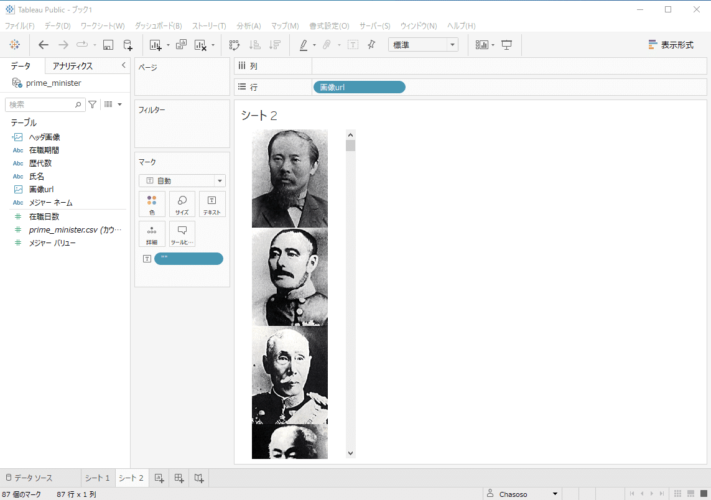Click the Save workbook icon

(108, 45)
